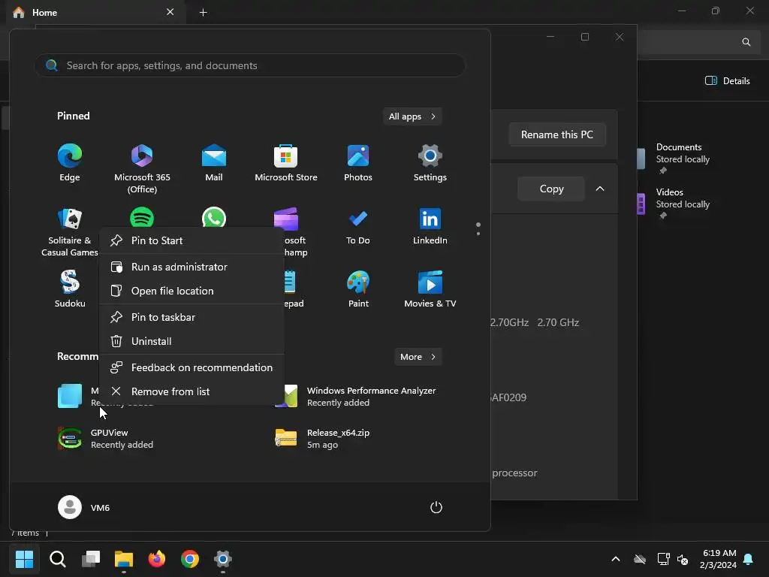This screenshot has width=769, height=577.
Task: Launch the Photos app
Action: coord(358,163)
